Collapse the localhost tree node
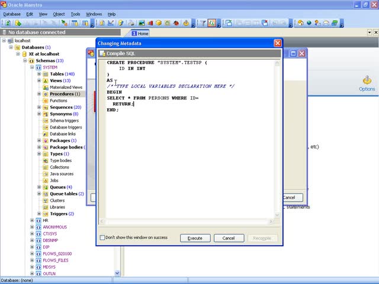379x284 pixels. pos(4,40)
